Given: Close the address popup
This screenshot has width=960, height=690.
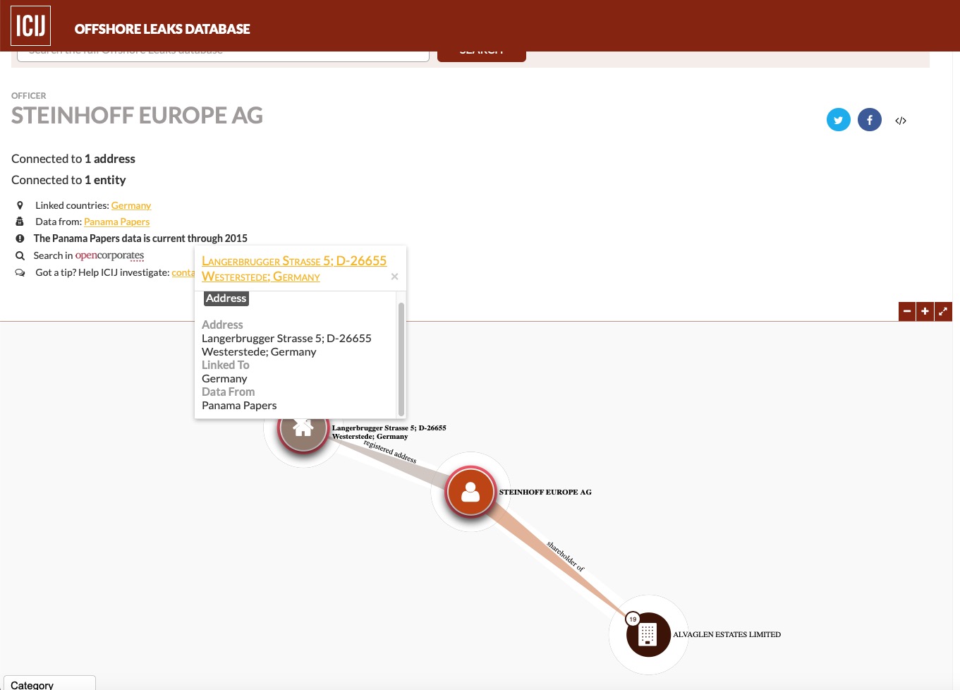Looking at the screenshot, I should coord(394,277).
